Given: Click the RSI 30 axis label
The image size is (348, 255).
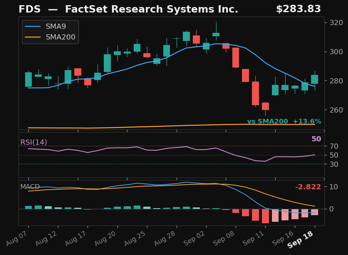Looking at the screenshot, I should pos(334,164).
